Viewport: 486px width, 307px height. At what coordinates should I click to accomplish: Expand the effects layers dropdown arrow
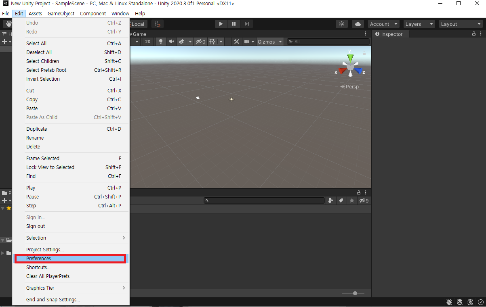[x=190, y=42]
